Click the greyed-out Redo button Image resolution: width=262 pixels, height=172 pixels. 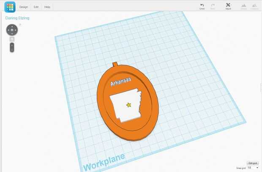pyautogui.click(x=213, y=6)
